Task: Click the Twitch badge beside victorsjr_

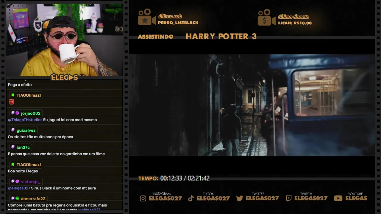Action: click(13, 181)
